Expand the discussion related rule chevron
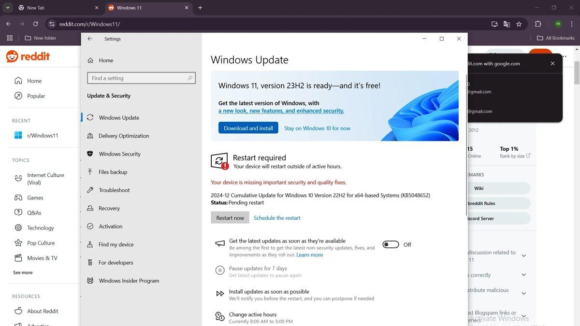Viewport: 580px width, 326px height. click(523, 256)
